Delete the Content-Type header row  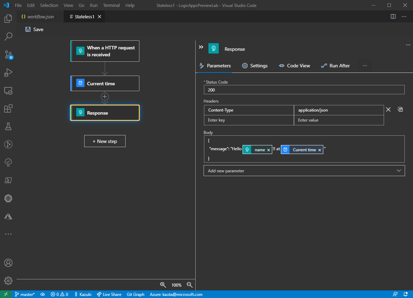pyautogui.click(x=388, y=109)
